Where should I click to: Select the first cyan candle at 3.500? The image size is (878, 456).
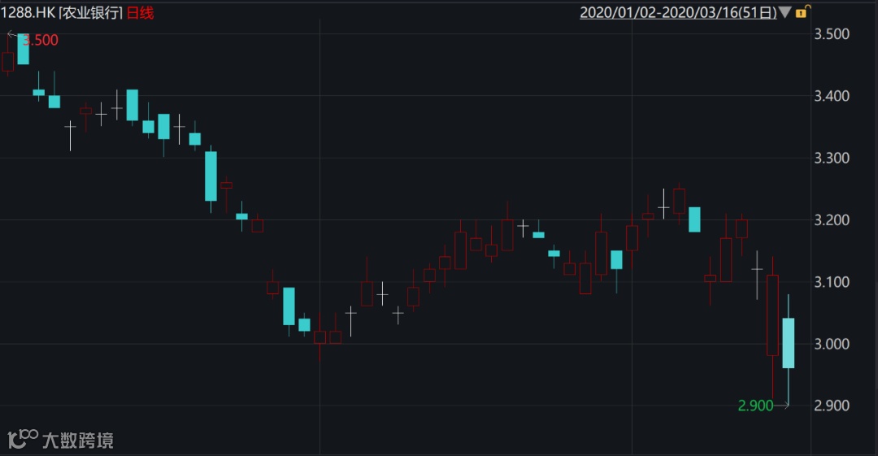23,49
